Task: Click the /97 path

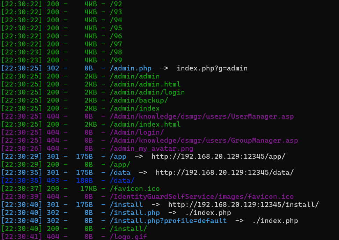Action: coord(116,44)
